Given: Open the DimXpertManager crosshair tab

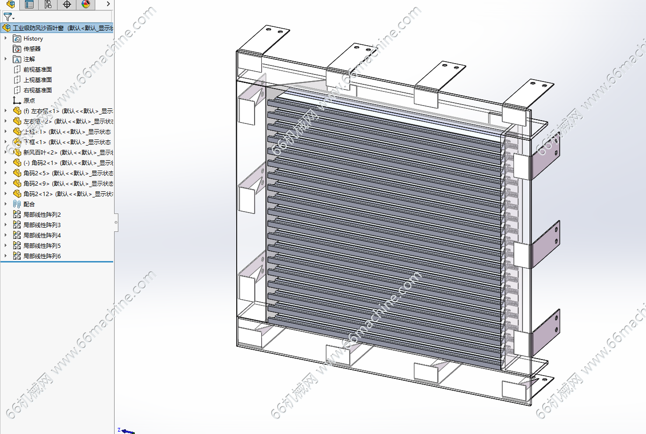Looking at the screenshot, I should [67, 5].
